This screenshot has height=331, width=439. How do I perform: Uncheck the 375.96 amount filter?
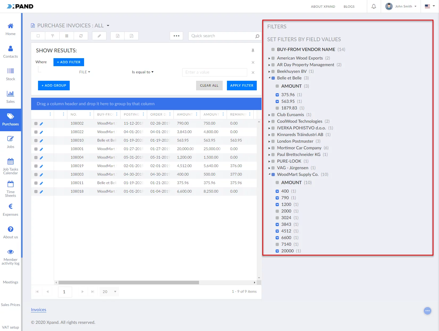point(277,95)
